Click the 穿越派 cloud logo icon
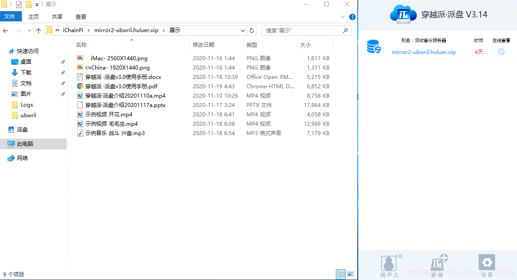This screenshot has width=517, height=280. pos(403,14)
